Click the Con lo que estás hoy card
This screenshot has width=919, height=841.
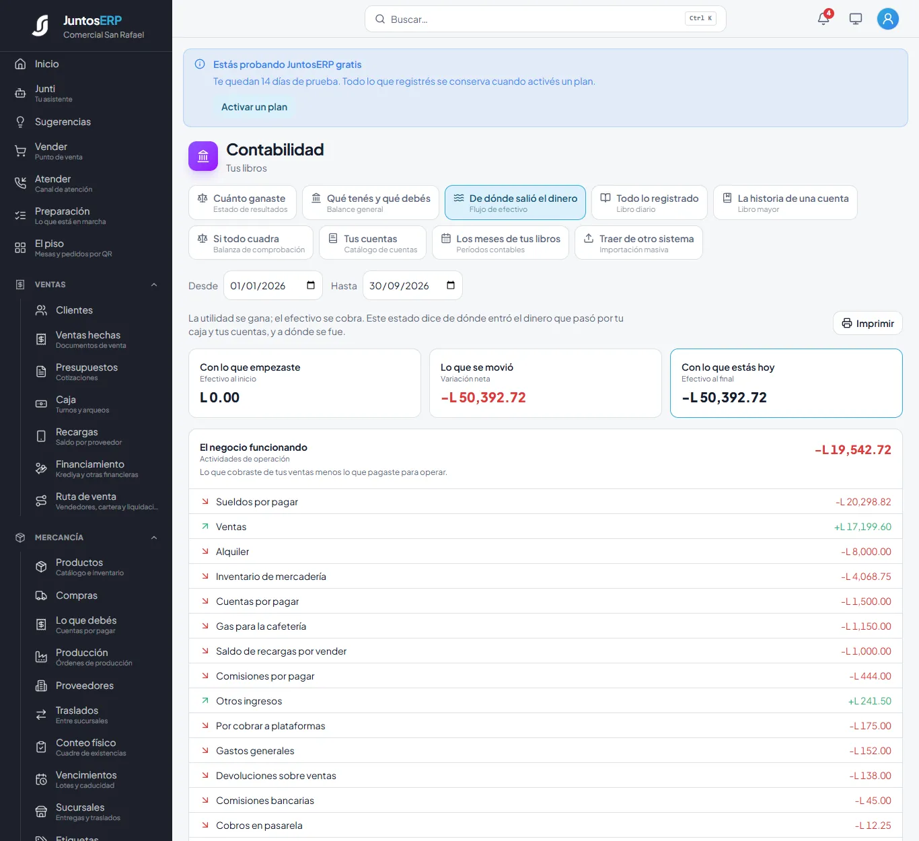(786, 383)
